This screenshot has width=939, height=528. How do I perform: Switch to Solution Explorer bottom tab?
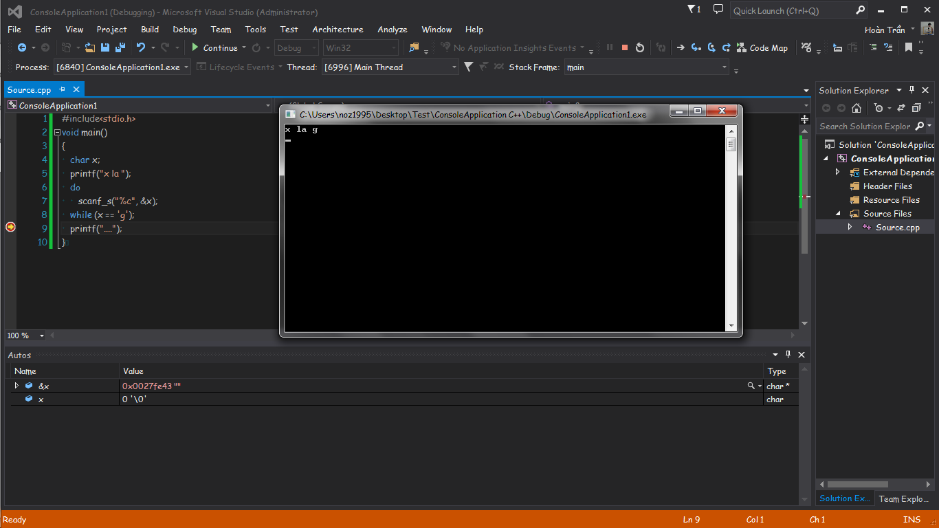[845, 498]
